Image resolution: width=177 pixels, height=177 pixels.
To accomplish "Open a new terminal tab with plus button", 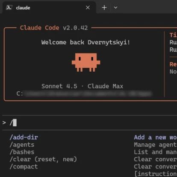I will pyautogui.click(x=104, y=8).
